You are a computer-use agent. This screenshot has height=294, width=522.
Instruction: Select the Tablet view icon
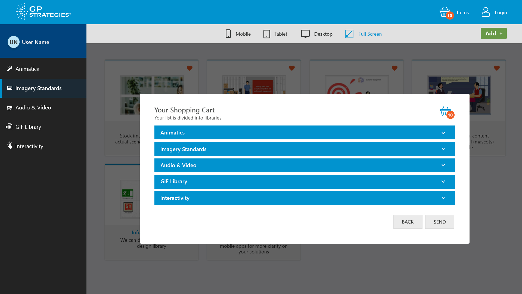click(267, 34)
